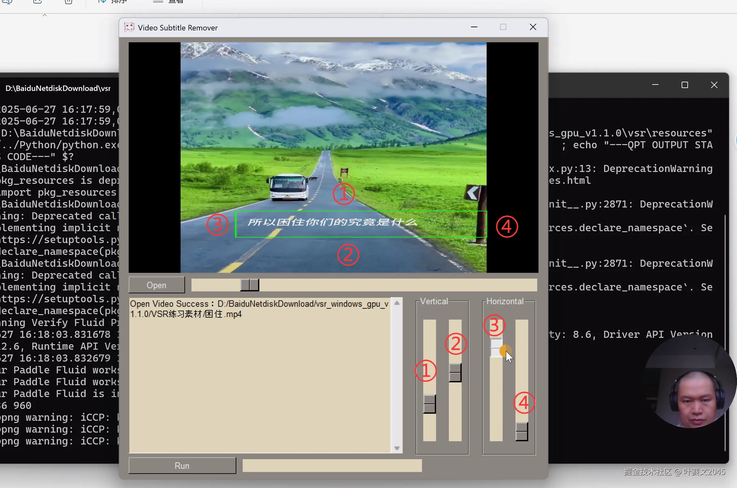The image size is (737, 488).
Task: Click the right Horizontal slider handle
Action: click(522, 431)
